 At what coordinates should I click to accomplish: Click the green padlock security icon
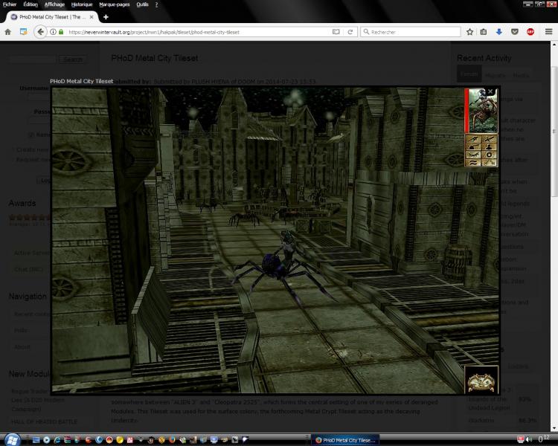tap(61, 32)
